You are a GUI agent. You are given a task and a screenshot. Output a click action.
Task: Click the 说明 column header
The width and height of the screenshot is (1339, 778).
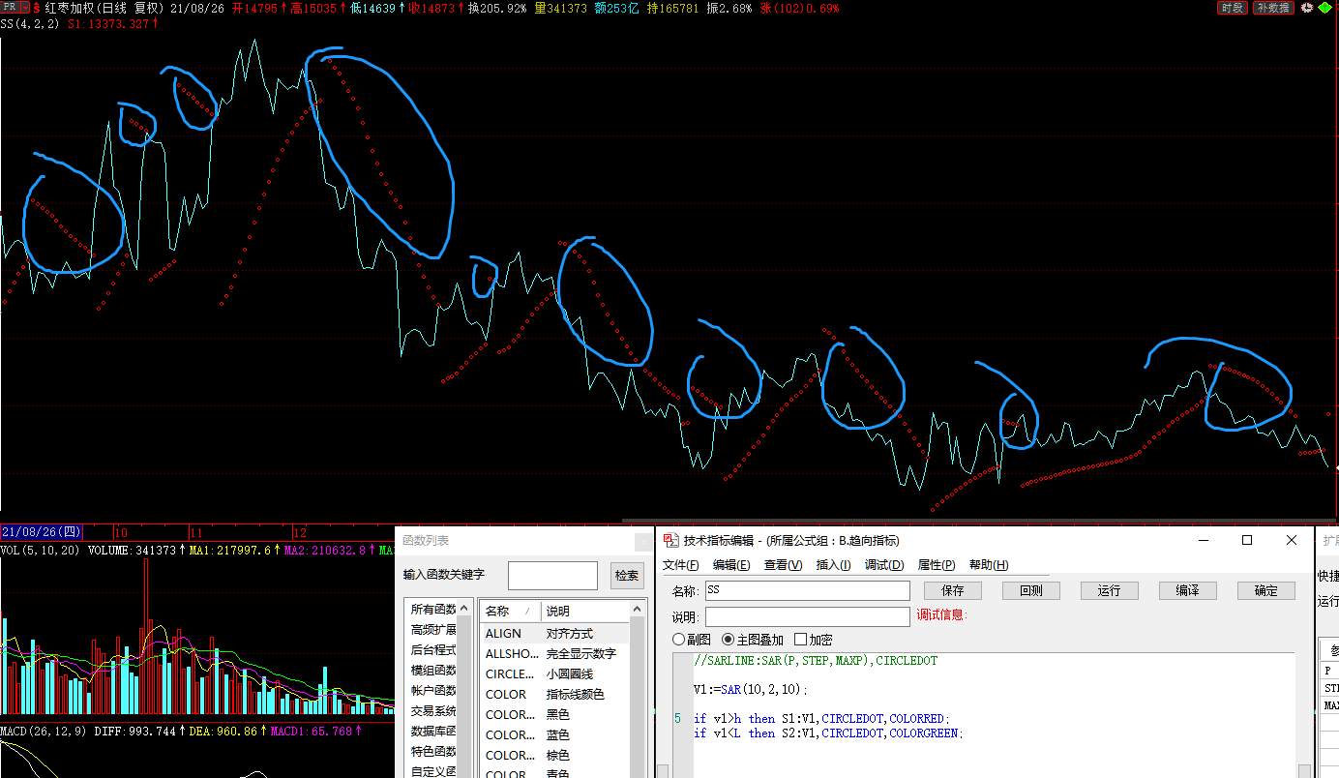pyautogui.click(x=584, y=611)
